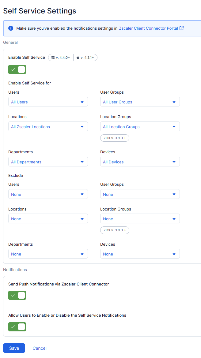Toggle Send Push Notifications via Zscaler Client Connector
201x358 pixels.
click(x=17, y=295)
